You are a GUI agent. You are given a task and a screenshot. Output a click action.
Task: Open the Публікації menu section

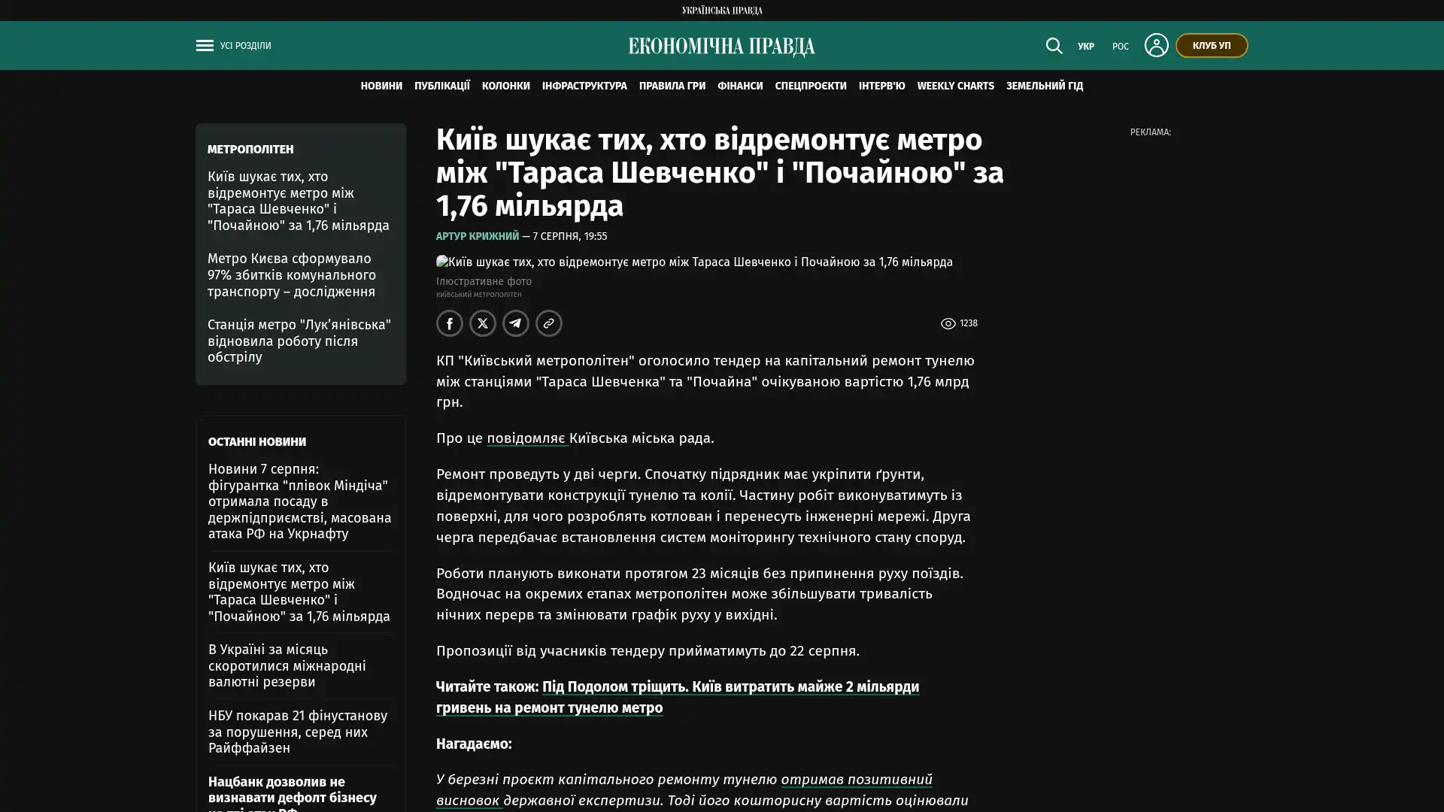[x=442, y=86]
